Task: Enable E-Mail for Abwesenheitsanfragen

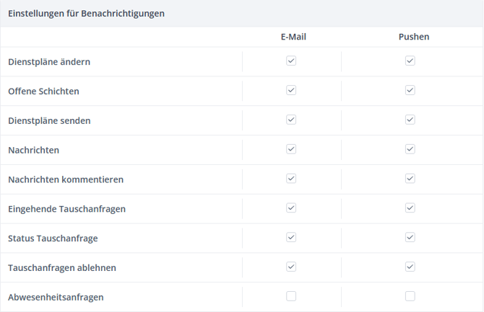Action: (x=291, y=296)
